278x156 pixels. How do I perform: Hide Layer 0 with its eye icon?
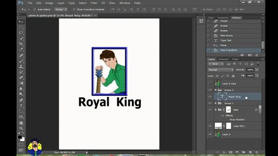tap(210, 134)
